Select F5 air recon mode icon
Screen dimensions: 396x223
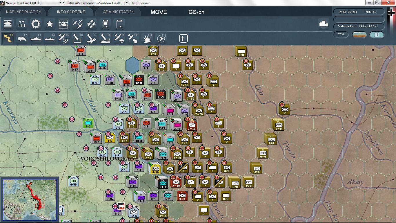pos(63,38)
